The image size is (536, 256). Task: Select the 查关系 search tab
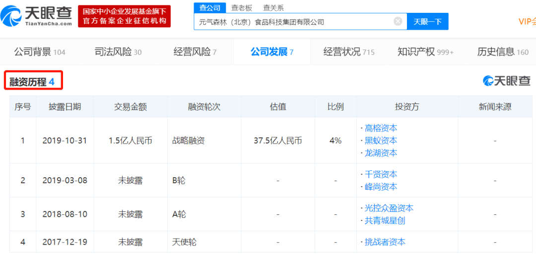pos(273,7)
